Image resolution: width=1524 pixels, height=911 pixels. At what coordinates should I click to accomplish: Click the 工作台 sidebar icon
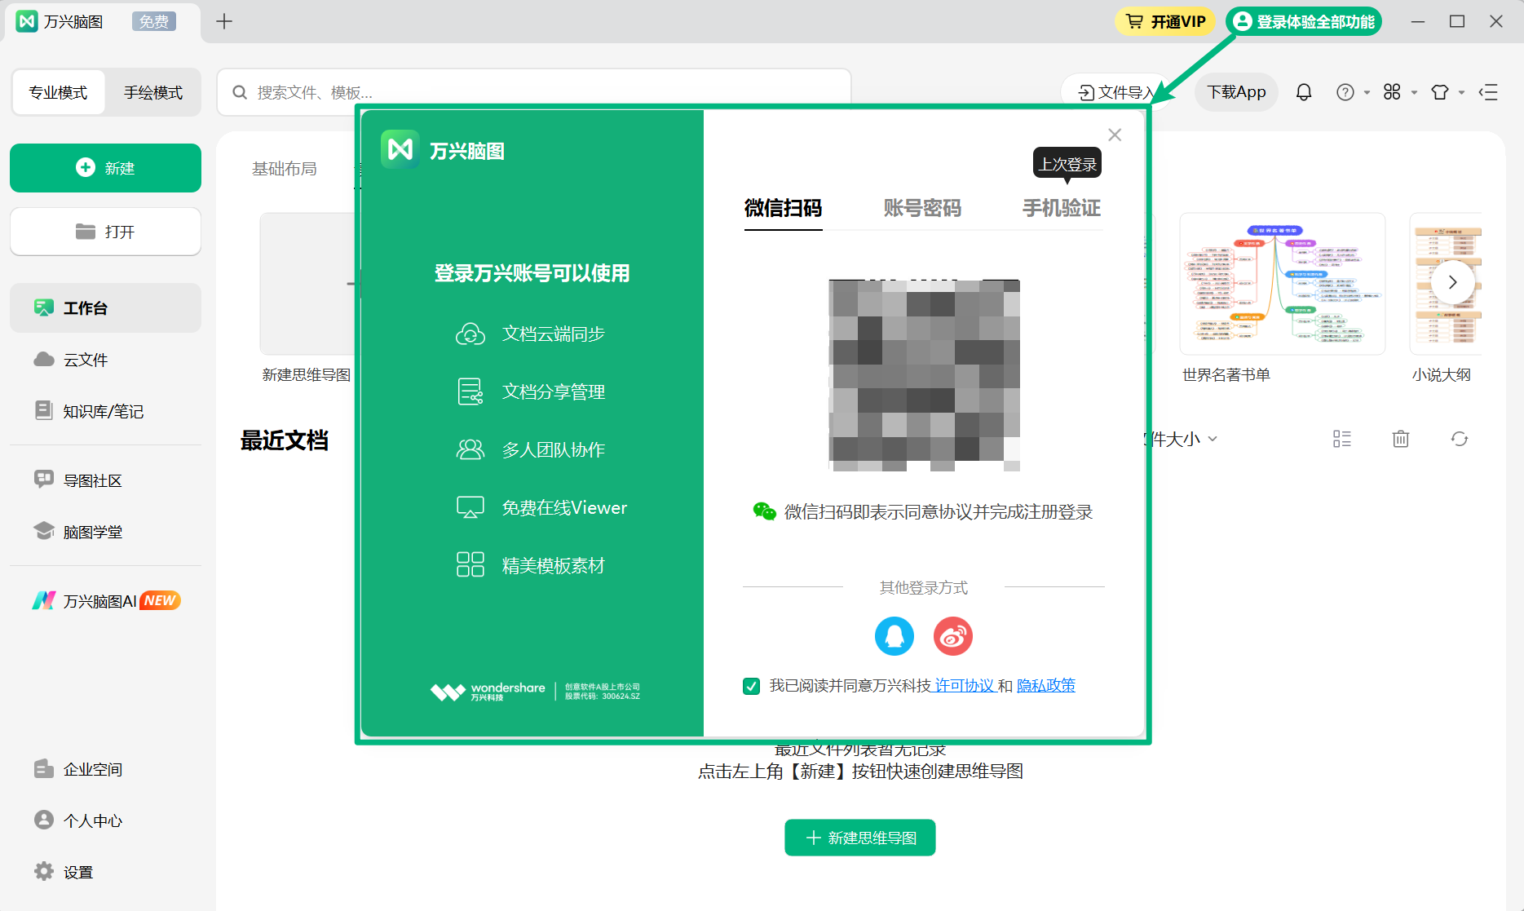43,307
